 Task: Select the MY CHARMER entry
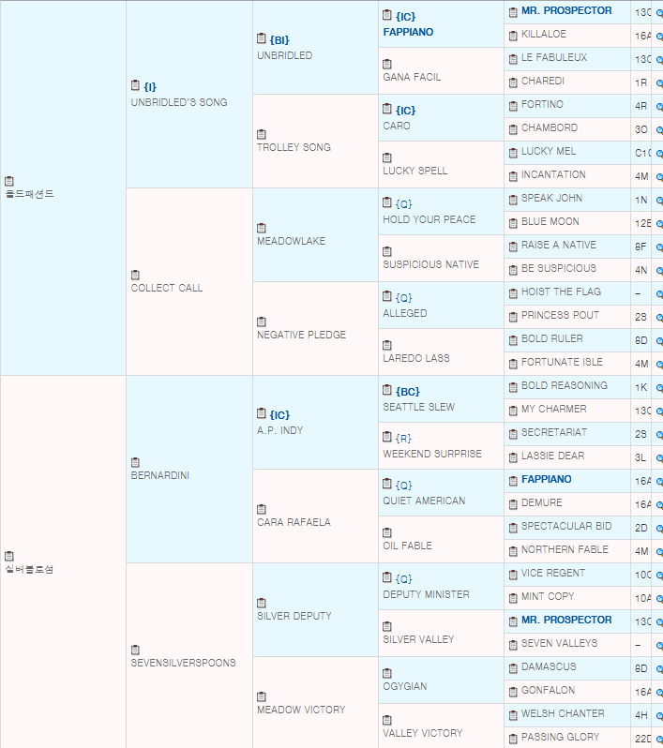[x=553, y=409]
